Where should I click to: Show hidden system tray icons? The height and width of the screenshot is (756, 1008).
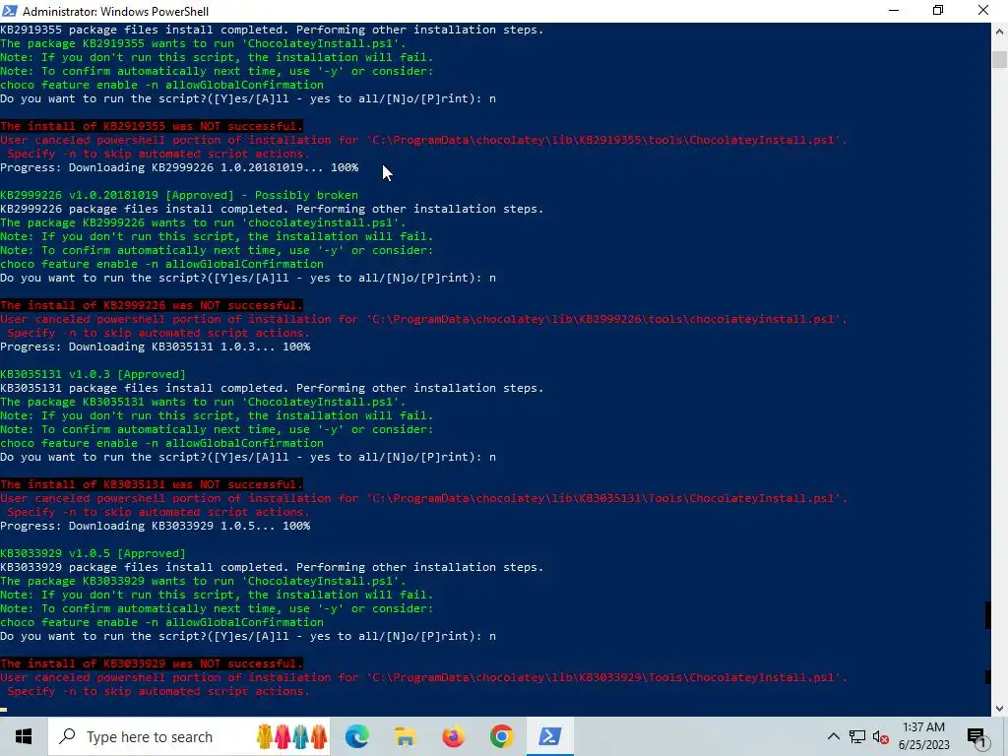[833, 736]
